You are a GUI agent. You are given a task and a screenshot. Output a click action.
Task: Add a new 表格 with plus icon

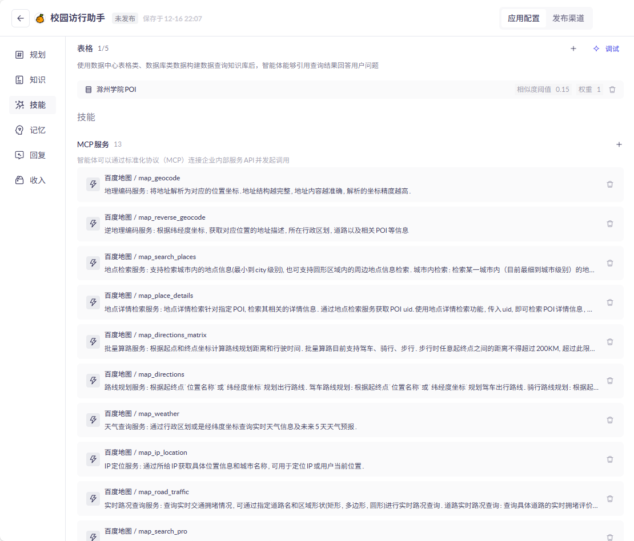(573, 49)
